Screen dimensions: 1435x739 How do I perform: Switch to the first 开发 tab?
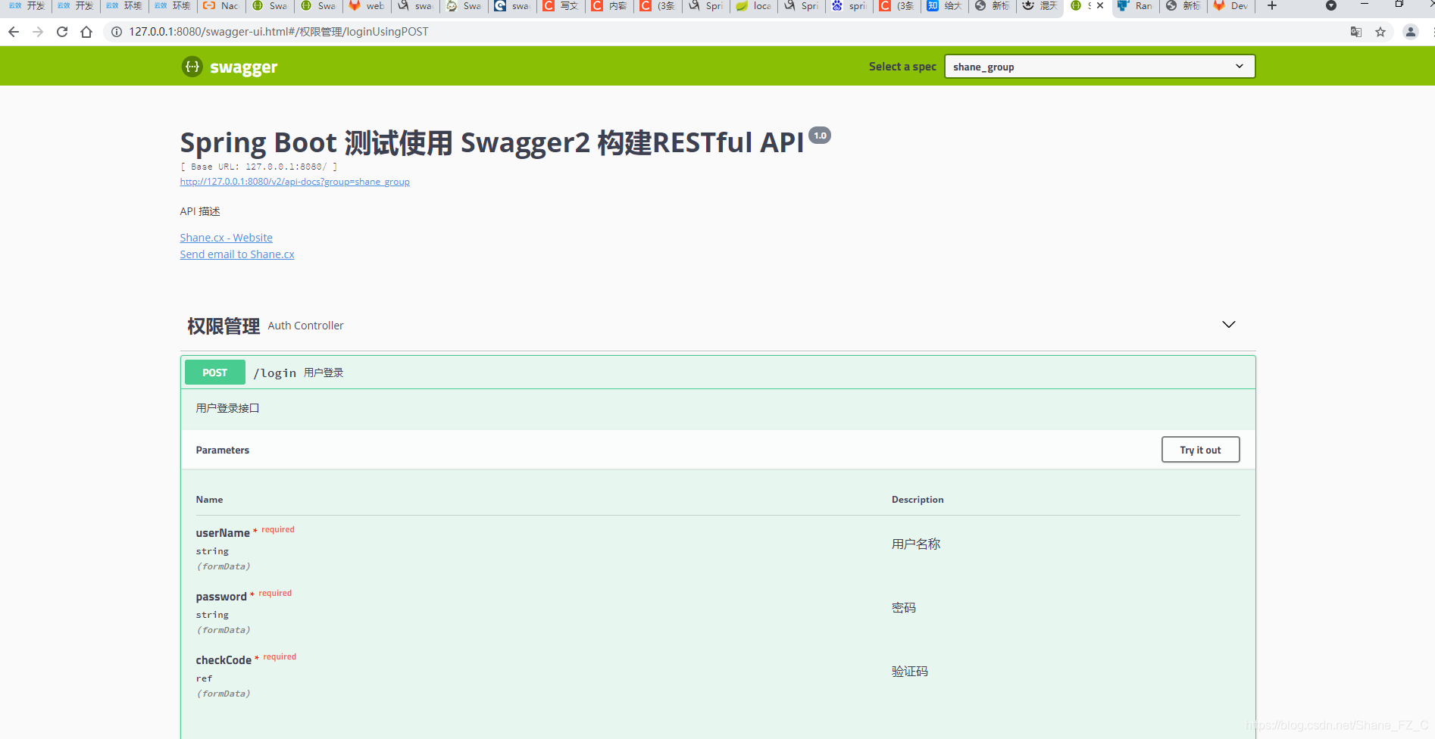[27, 6]
